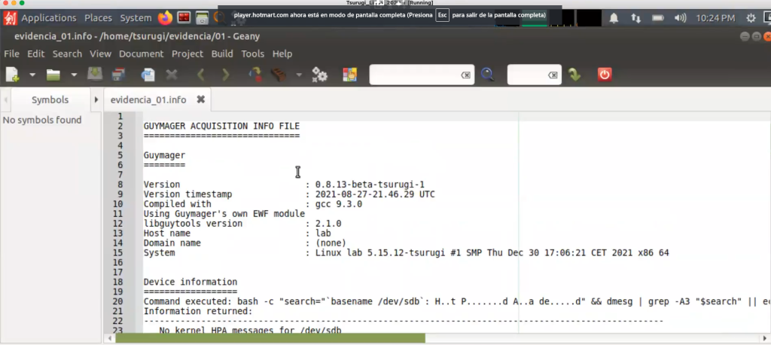Image resolution: width=771 pixels, height=345 pixels.
Task: Compile the current file icon
Action: tap(254, 75)
